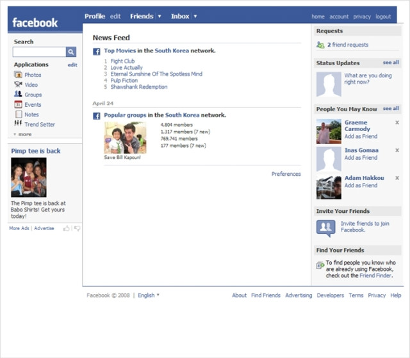The height and width of the screenshot is (358, 410).
Task: Open privacy in top bar
Action: (362, 17)
